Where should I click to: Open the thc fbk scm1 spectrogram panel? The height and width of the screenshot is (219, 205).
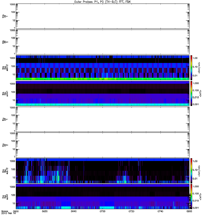(x=102, y=197)
